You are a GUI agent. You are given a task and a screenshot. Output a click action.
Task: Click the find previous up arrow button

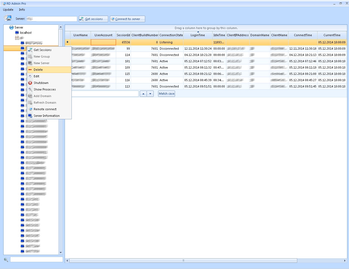(143, 94)
